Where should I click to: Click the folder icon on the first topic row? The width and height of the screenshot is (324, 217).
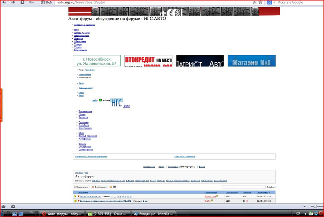tap(75, 196)
